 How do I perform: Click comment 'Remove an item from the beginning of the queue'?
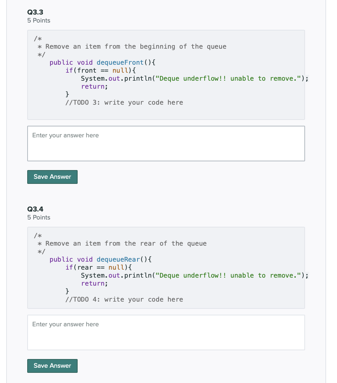point(136,47)
